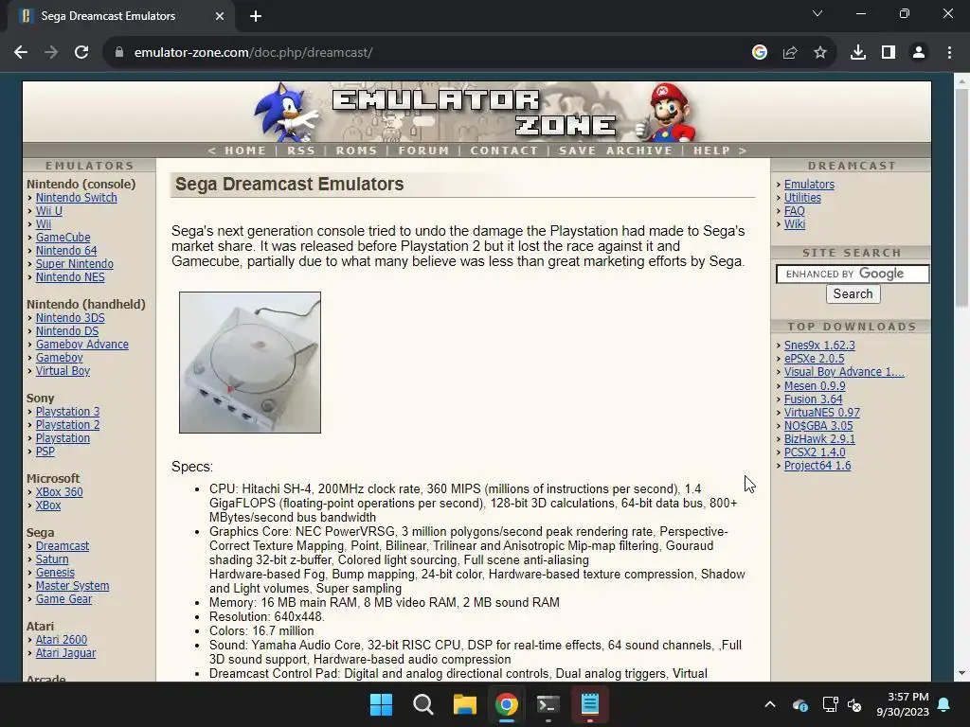Screen dimensions: 970x727
Task: Open FORUM in site navigation
Action: coord(423,151)
